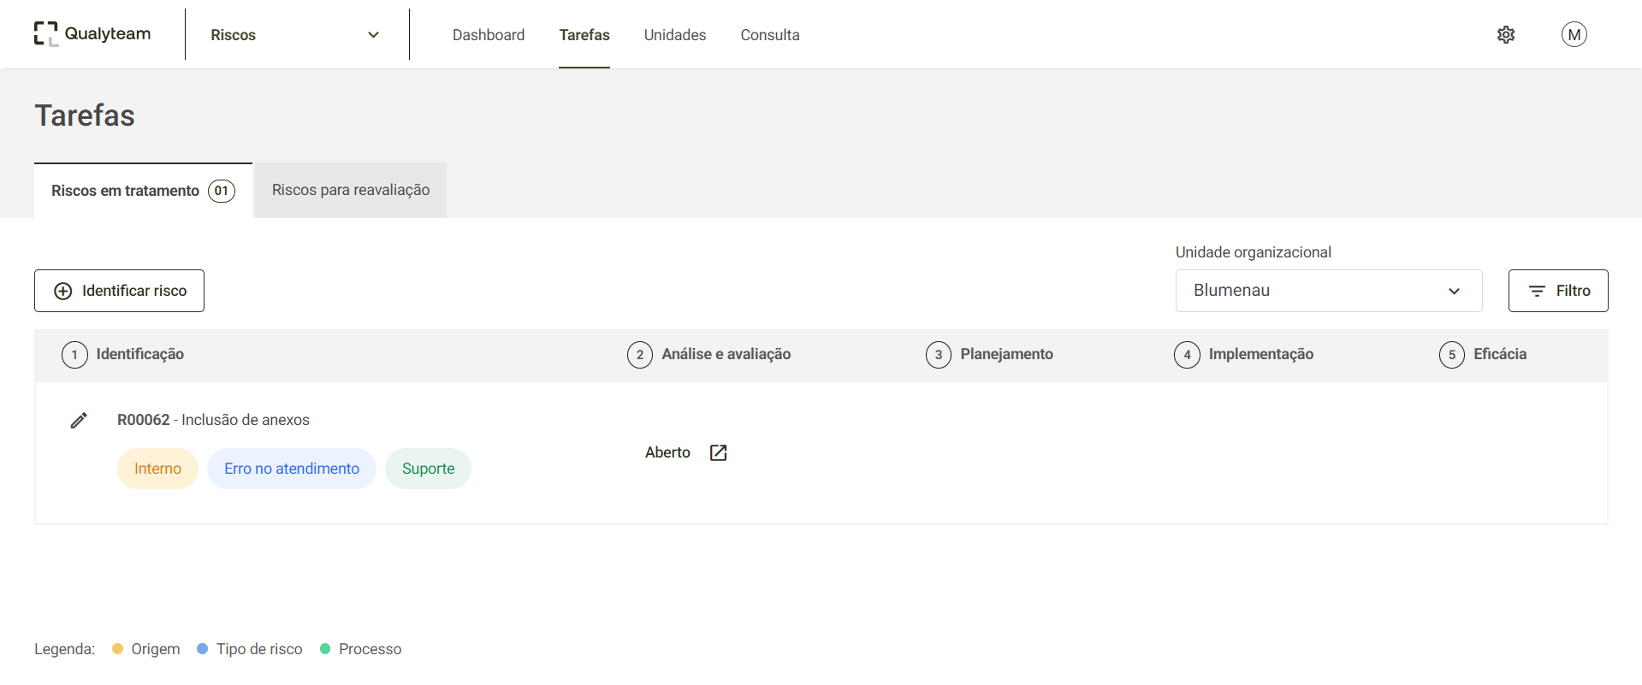Viewport: 1642px width, 685px height.
Task: Open risk in new window icon beside Aberto
Action: click(719, 452)
